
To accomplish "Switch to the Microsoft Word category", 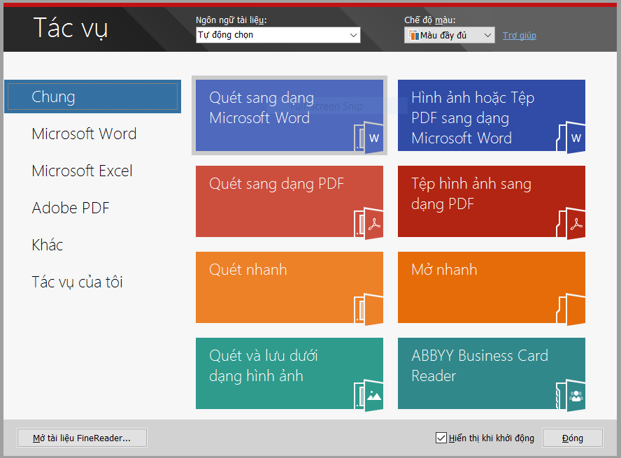I will pos(84,134).
